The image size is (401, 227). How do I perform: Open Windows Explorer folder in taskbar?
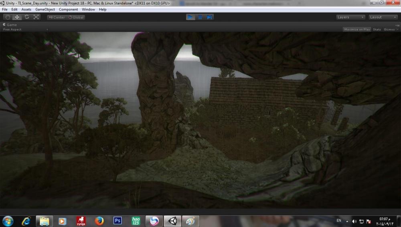click(x=44, y=221)
